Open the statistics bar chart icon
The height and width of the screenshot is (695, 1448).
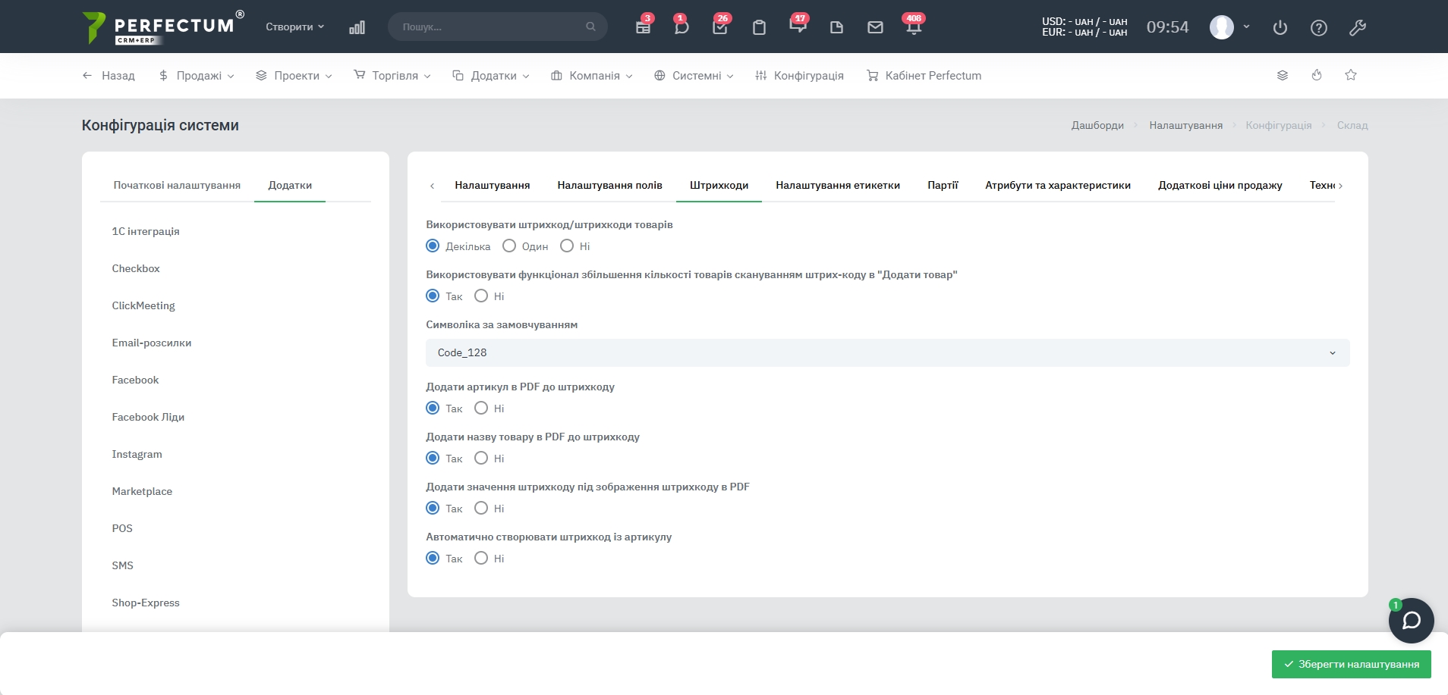pyautogui.click(x=357, y=27)
